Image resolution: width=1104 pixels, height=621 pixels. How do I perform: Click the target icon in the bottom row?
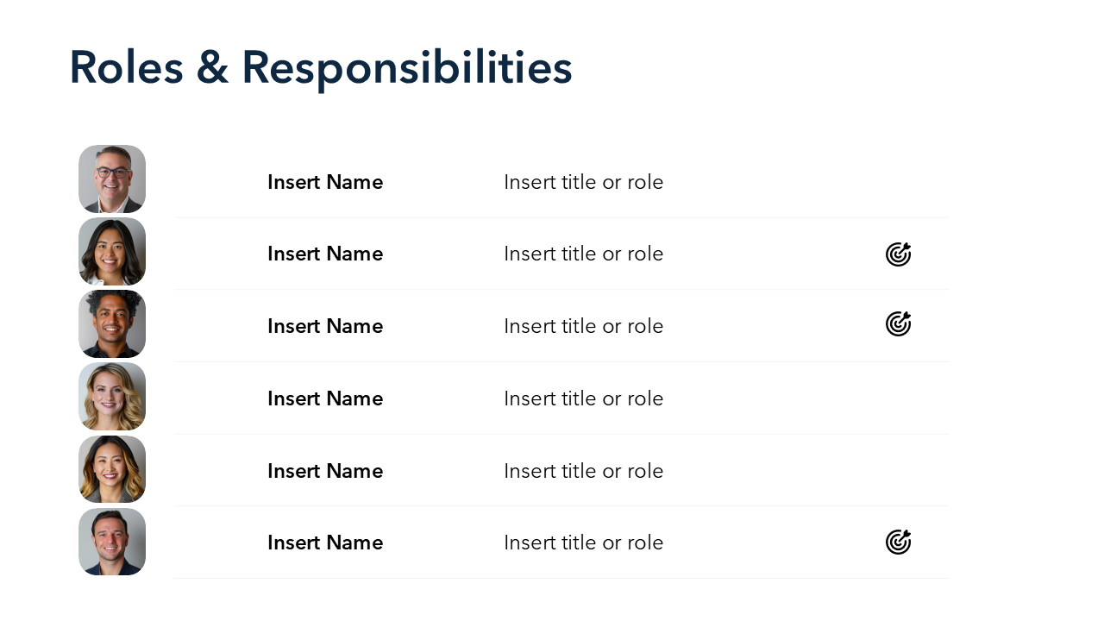click(898, 543)
